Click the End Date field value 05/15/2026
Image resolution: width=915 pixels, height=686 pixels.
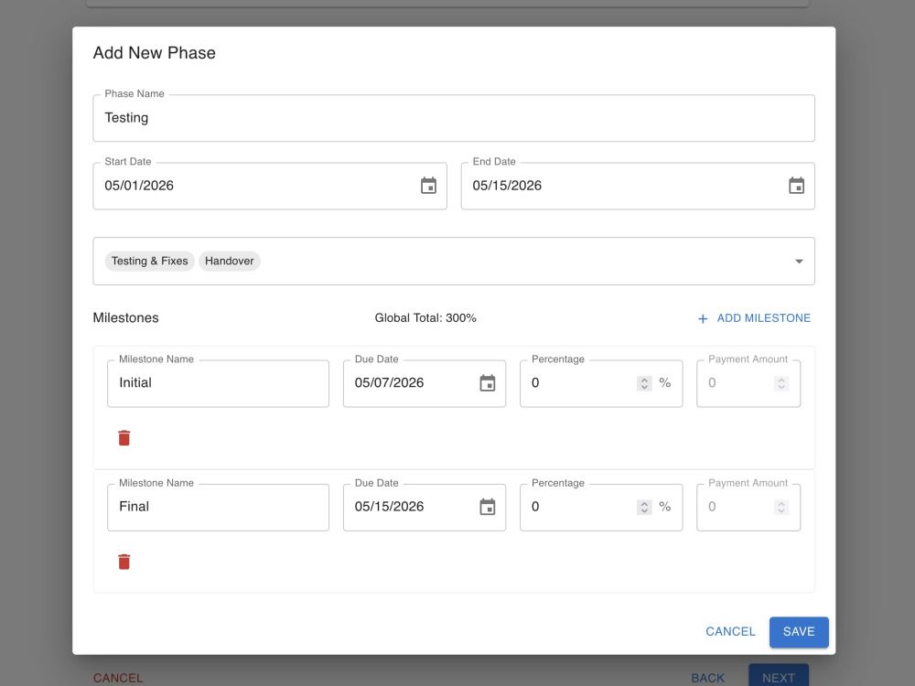pyautogui.click(x=507, y=186)
